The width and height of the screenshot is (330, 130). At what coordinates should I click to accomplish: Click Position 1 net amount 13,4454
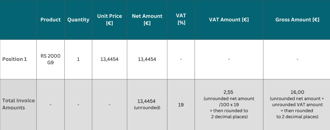[147, 59]
